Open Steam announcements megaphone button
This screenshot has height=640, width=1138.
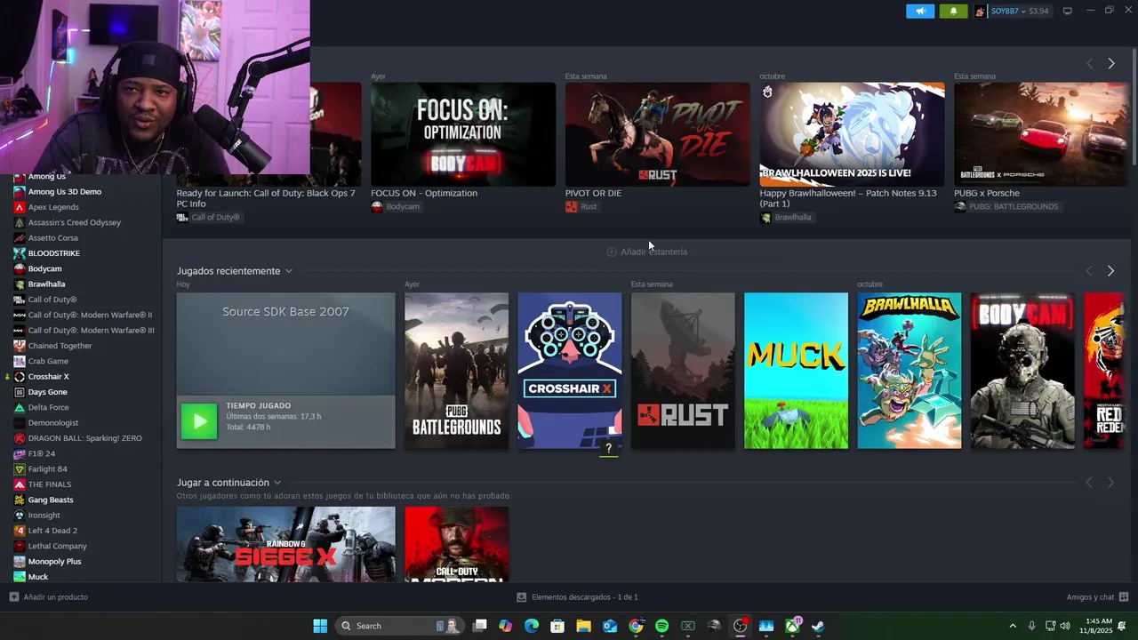920,11
